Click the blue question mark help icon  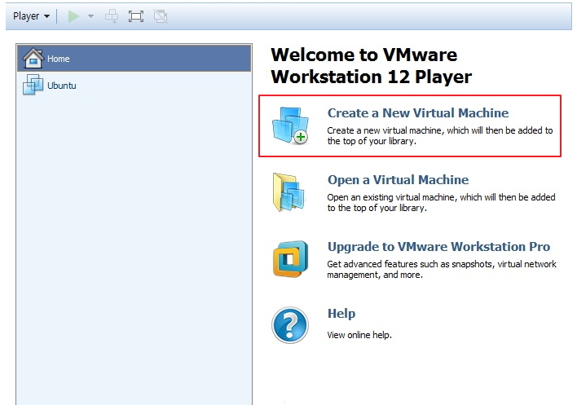pyautogui.click(x=290, y=325)
